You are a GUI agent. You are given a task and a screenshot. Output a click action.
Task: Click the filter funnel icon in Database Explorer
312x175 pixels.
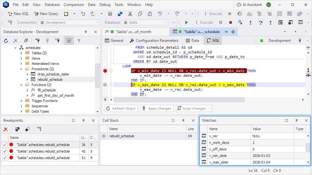79,41
